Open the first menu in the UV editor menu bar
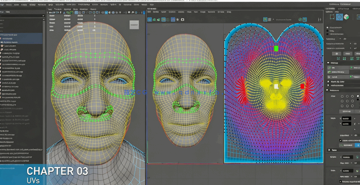This screenshot has height=185, width=360. coord(149,12)
